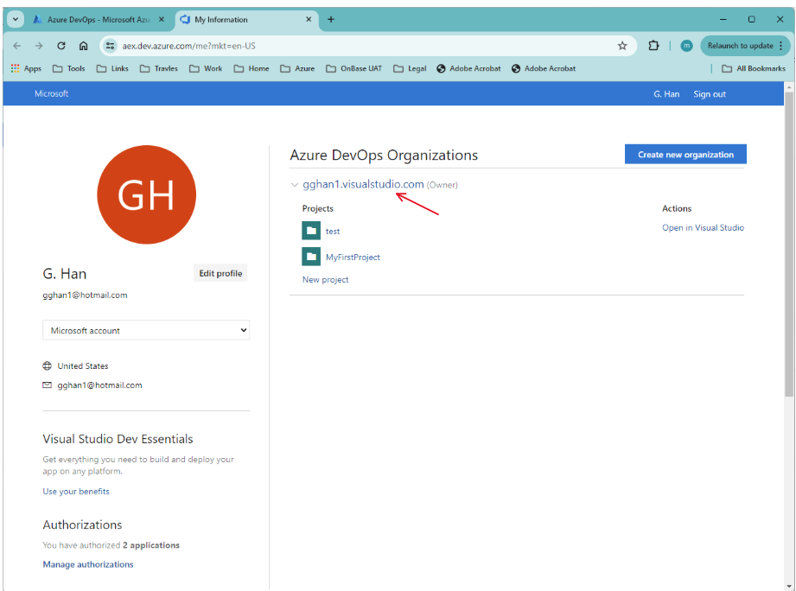The height and width of the screenshot is (591, 796).
Task: Click the GH profile avatar circle
Action: click(x=146, y=194)
